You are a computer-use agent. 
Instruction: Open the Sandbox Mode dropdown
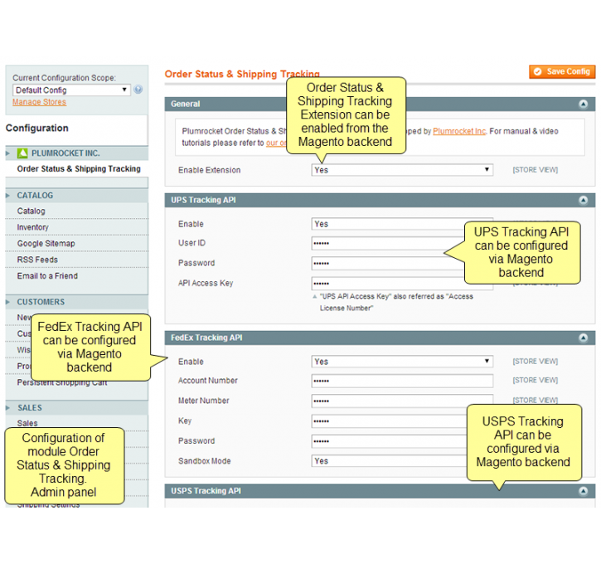pyautogui.click(x=402, y=461)
